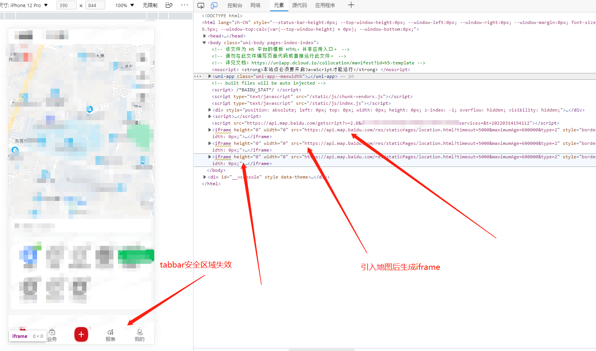Switch to the 元素 tab

point(279,5)
